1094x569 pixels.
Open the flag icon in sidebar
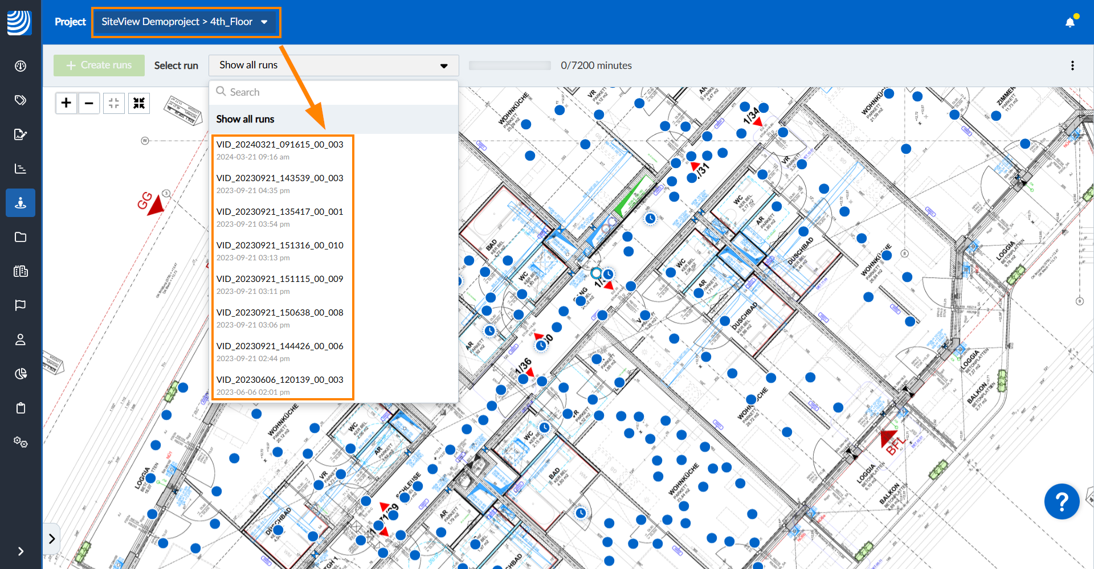point(21,305)
